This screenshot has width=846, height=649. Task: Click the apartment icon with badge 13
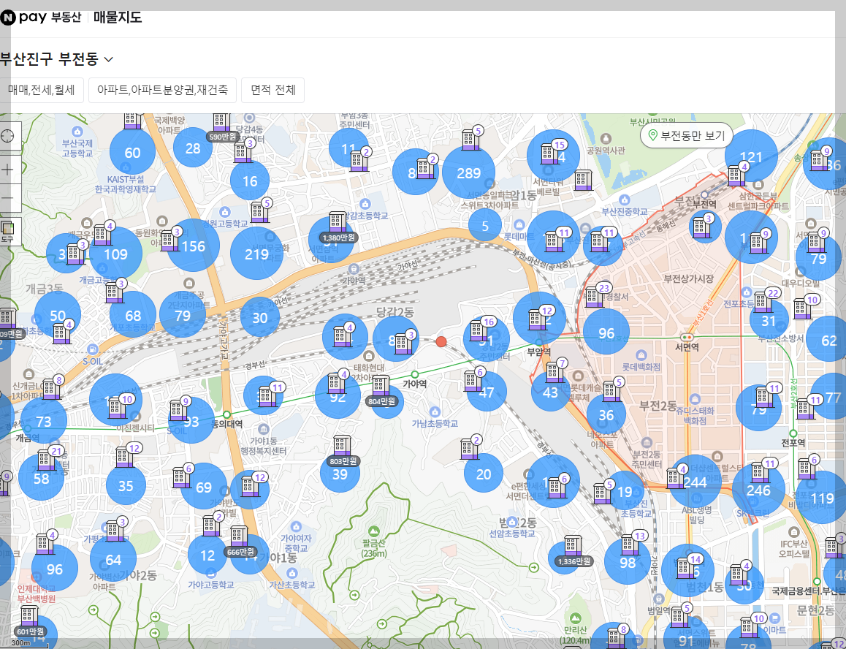coord(630,543)
